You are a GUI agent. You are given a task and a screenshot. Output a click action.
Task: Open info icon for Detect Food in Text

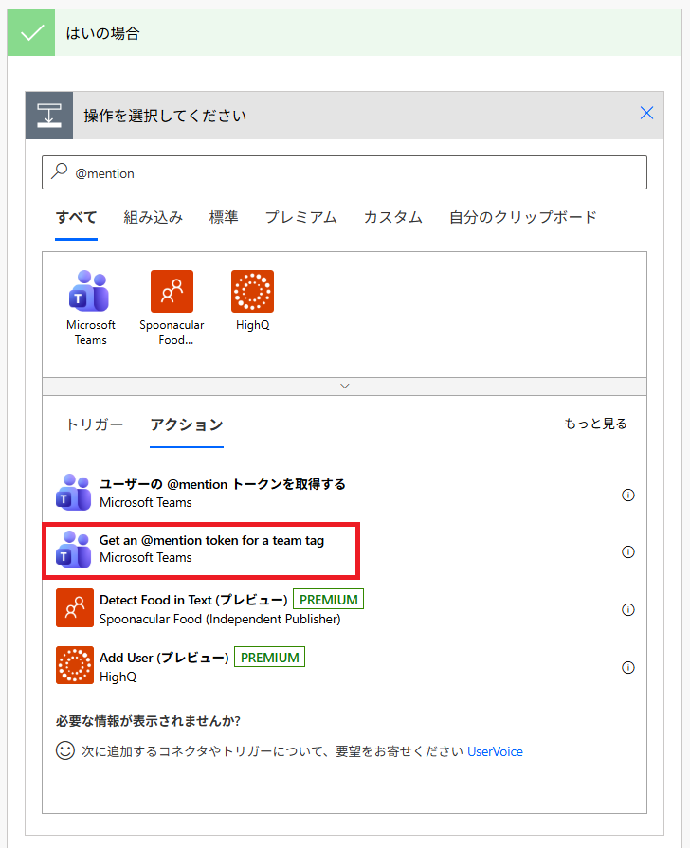coord(627,610)
